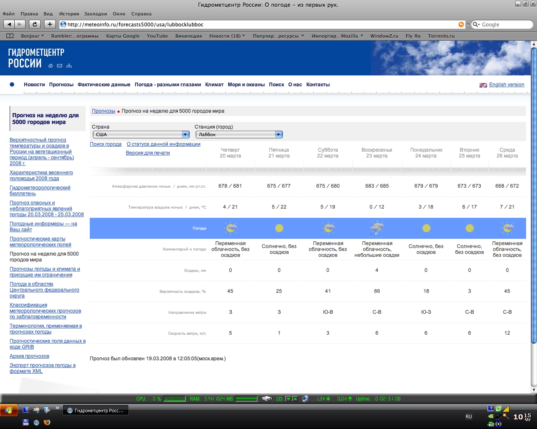The height and width of the screenshot is (429, 537).
Task: Launch Firefox from the quick launch bar
Action: click(x=47, y=422)
